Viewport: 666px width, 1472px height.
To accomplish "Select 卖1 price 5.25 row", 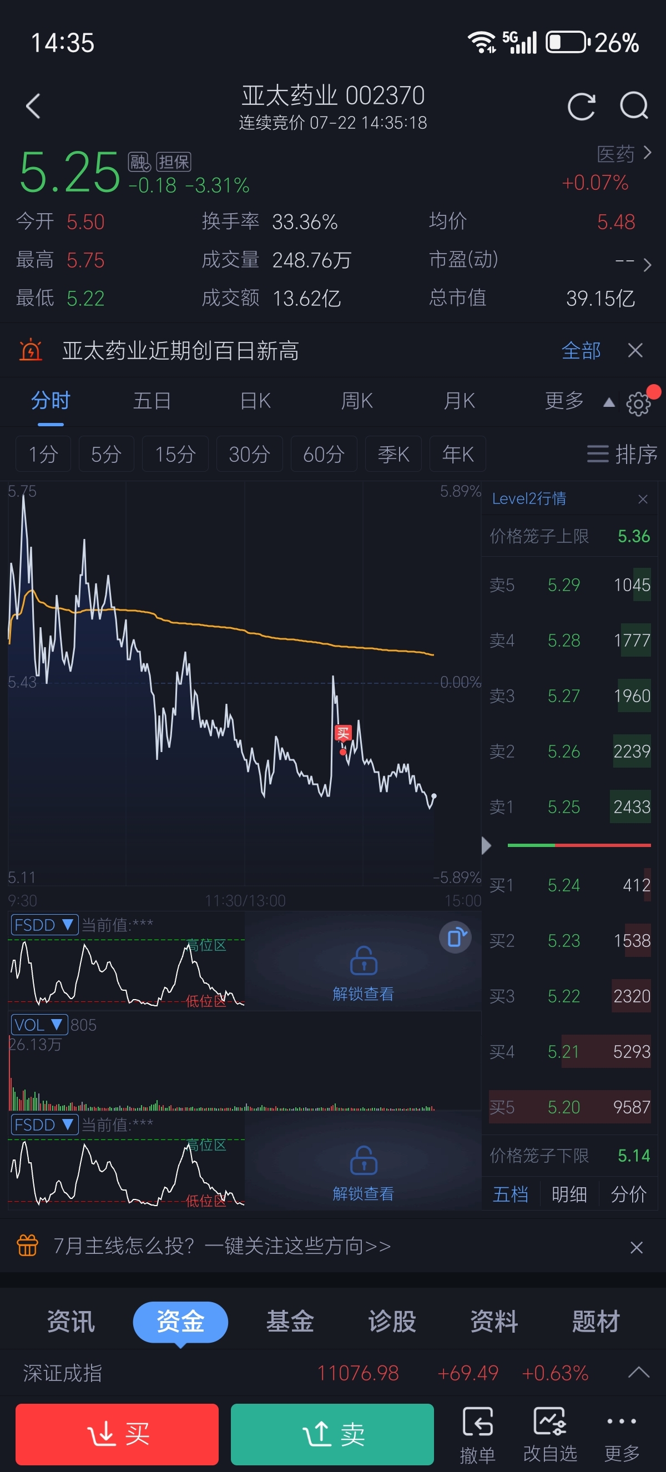I will coord(570,806).
